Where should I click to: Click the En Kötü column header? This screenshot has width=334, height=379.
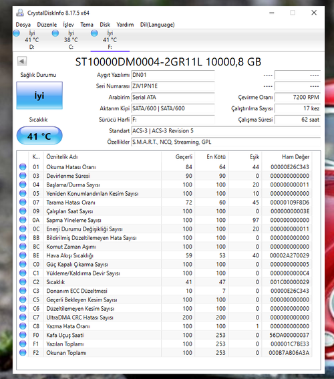212,157
